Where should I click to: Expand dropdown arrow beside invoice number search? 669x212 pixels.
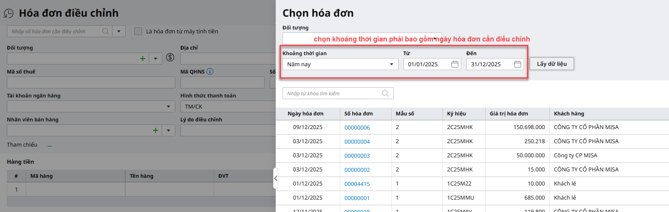[x=119, y=31]
